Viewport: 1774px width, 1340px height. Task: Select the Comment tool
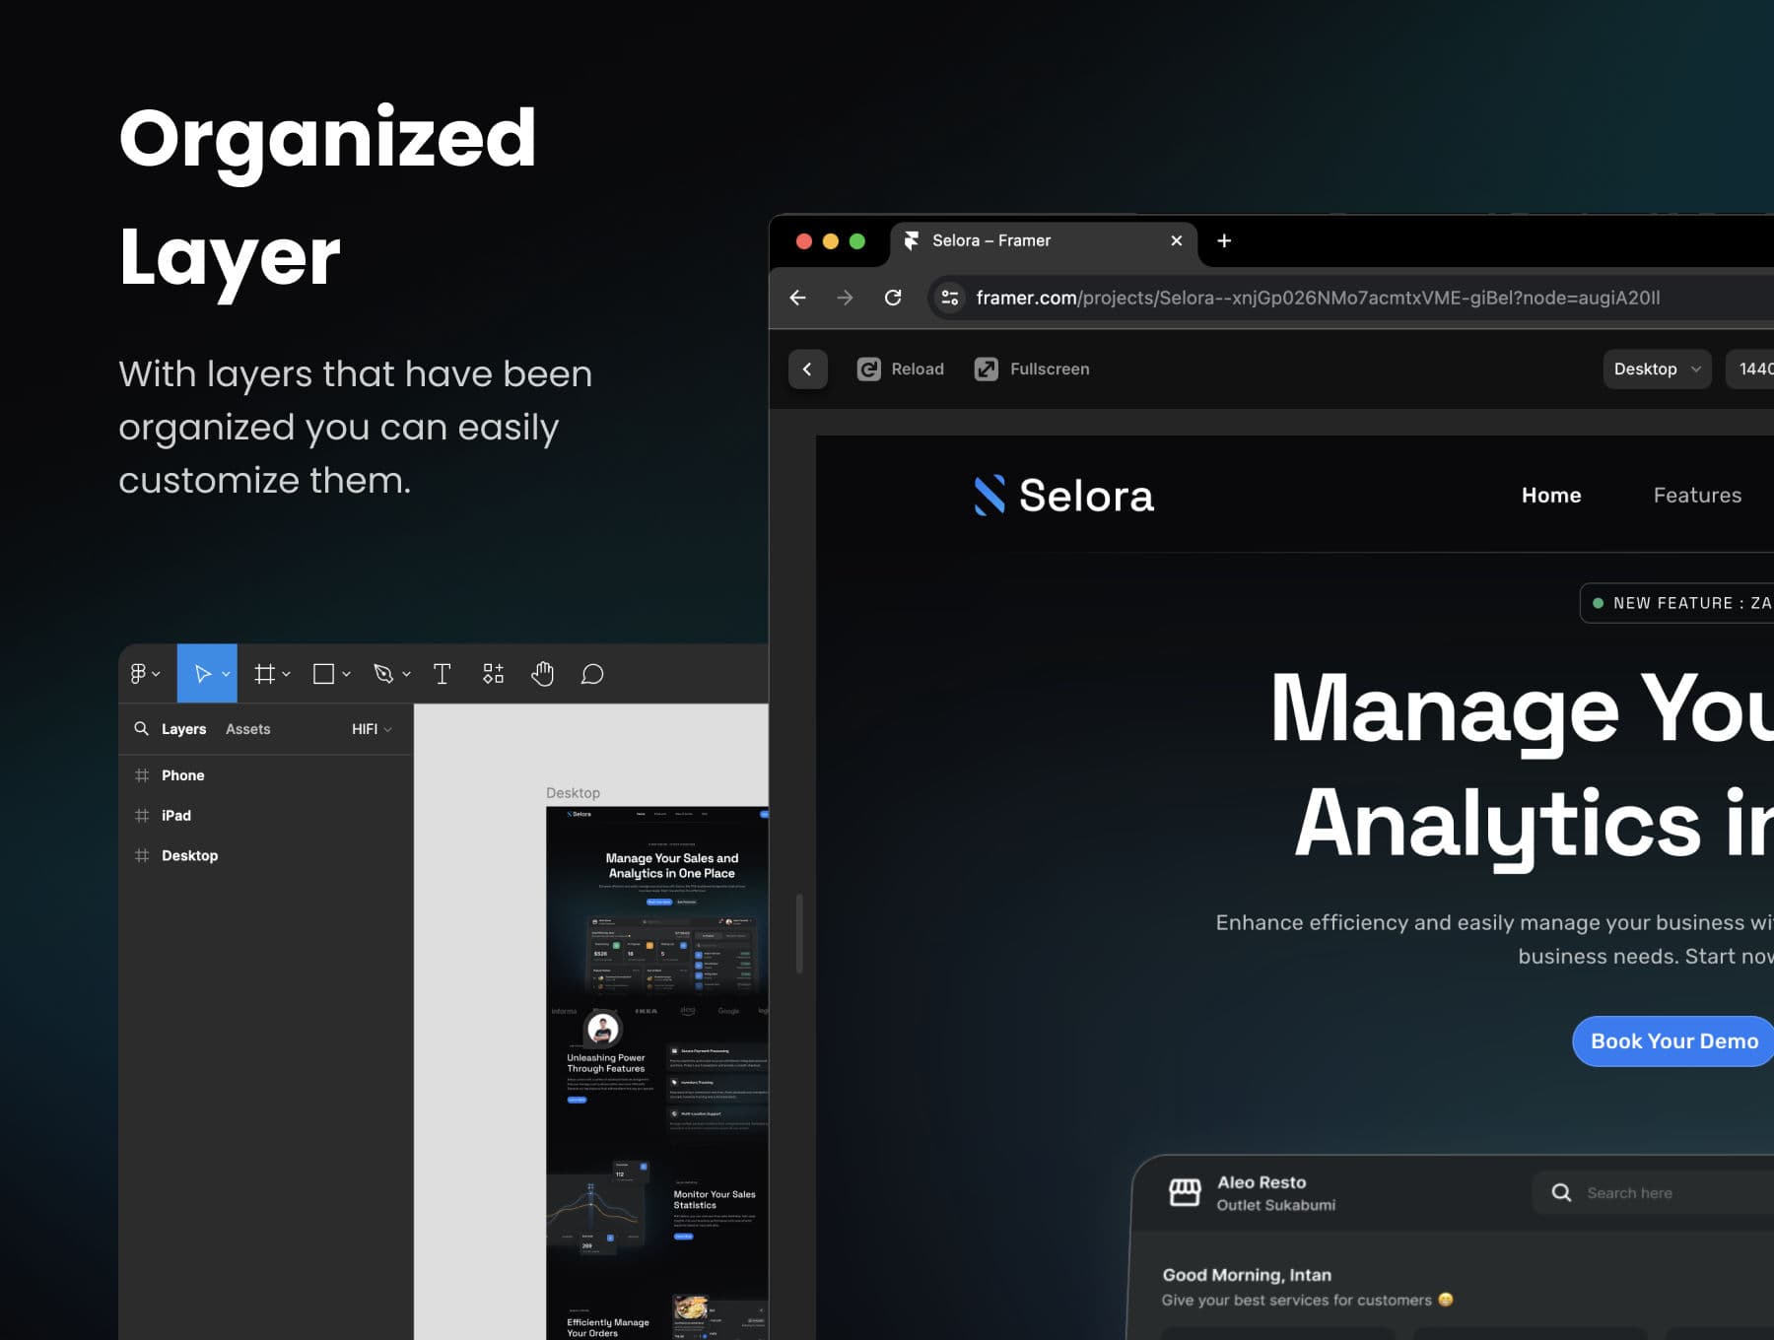pyautogui.click(x=591, y=674)
